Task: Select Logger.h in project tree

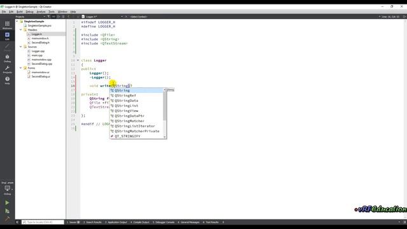Action: [x=37, y=34]
